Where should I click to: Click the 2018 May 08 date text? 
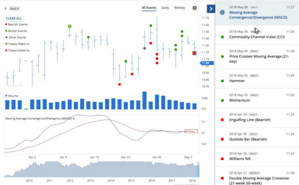tap(238, 7)
